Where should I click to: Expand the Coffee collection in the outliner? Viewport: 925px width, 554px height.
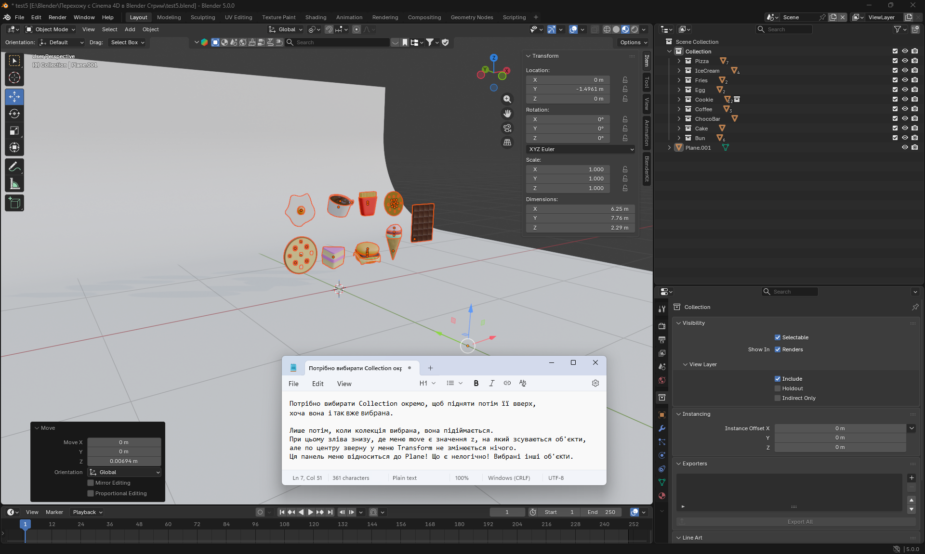point(679,109)
